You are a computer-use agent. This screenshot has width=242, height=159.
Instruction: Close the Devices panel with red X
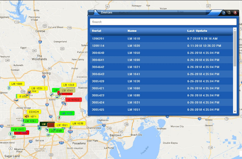pos(235,12)
